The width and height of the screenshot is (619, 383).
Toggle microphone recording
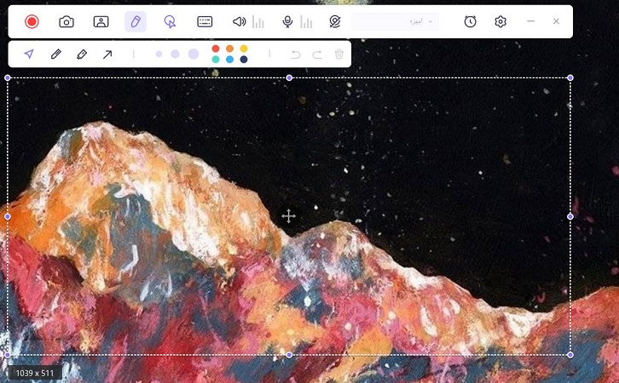[287, 21]
